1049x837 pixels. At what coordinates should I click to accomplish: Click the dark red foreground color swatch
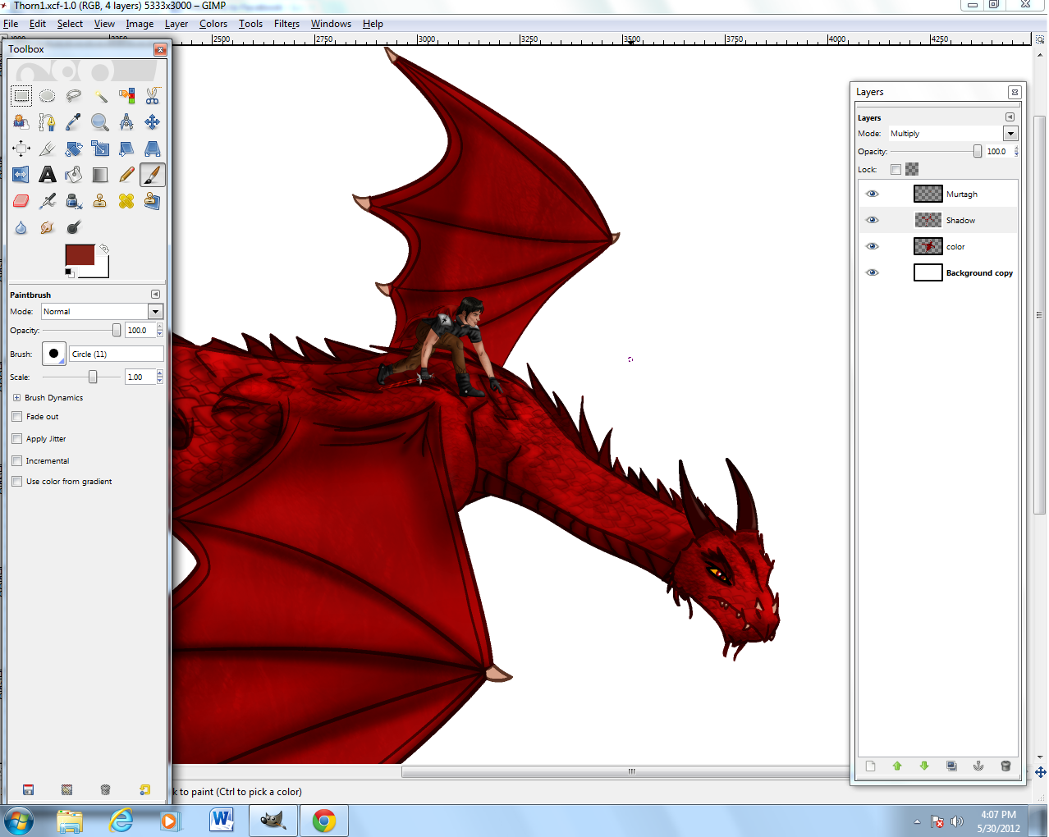[x=80, y=254]
